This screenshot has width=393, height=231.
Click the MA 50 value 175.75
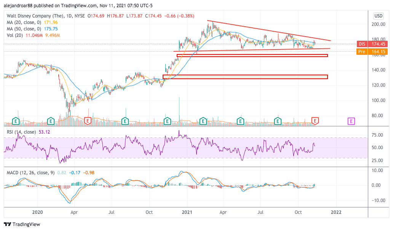51,29
